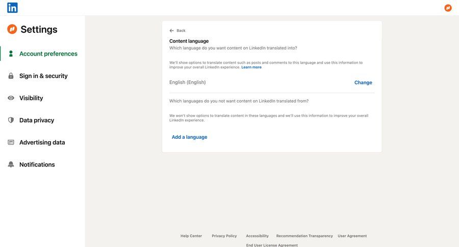459x247 pixels.
Task: Click the lock icon for Sign in & security
Action: click(x=11, y=76)
